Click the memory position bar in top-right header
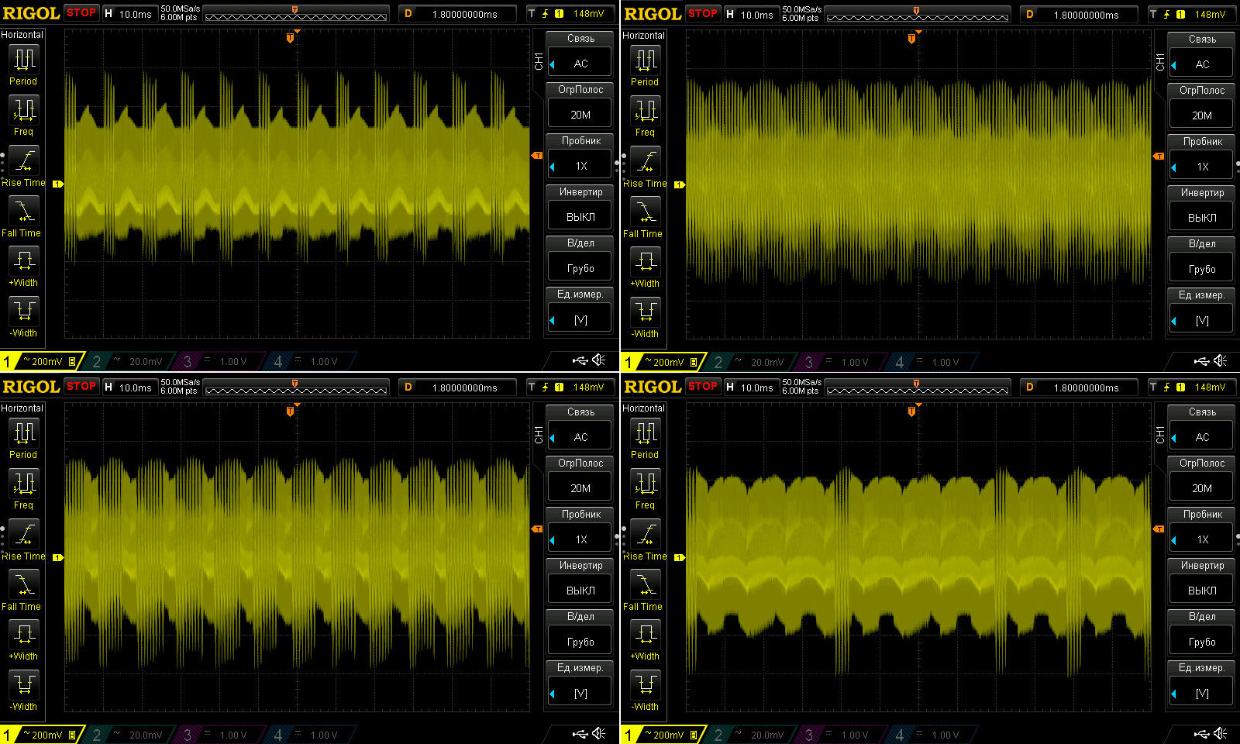 [918, 15]
